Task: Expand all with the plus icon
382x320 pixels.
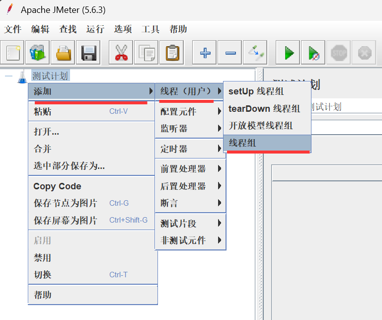Action: click(205, 53)
